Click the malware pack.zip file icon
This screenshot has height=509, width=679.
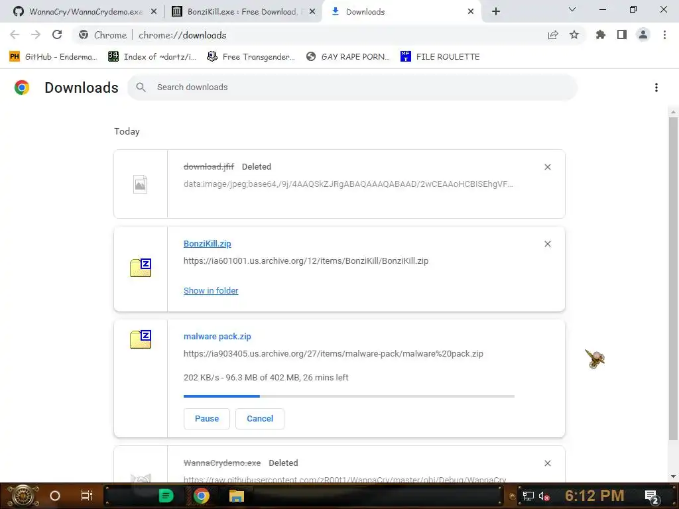pyautogui.click(x=141, y=339)
